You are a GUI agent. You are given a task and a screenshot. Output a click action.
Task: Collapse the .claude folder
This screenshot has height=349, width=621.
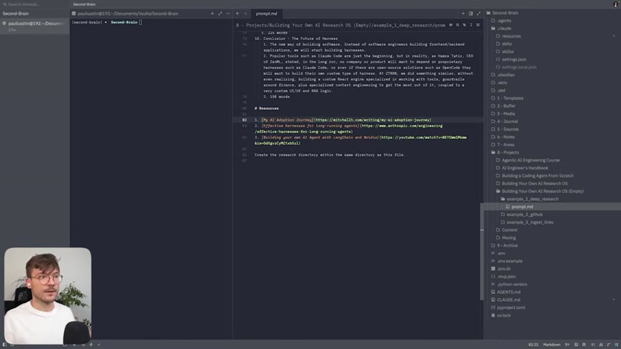(504, 28)
